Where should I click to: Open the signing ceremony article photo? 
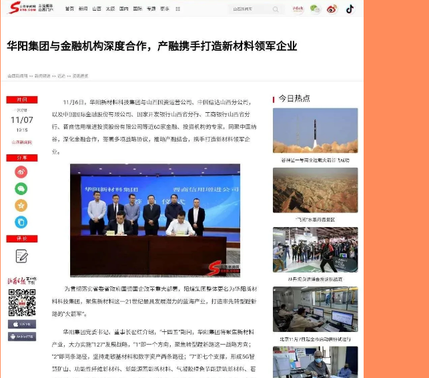[x=155, y=220]
